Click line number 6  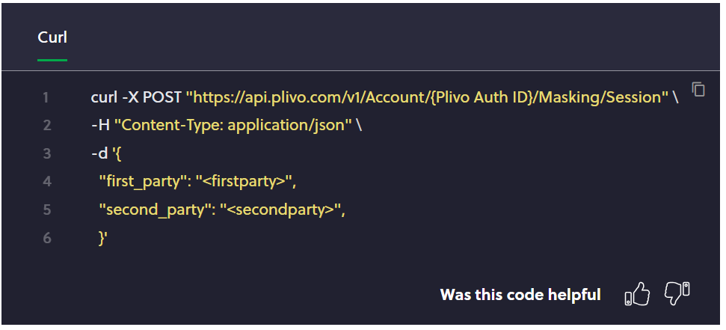point(46,239)
